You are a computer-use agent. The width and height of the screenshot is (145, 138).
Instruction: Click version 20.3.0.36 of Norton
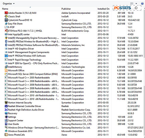point(132,102)
